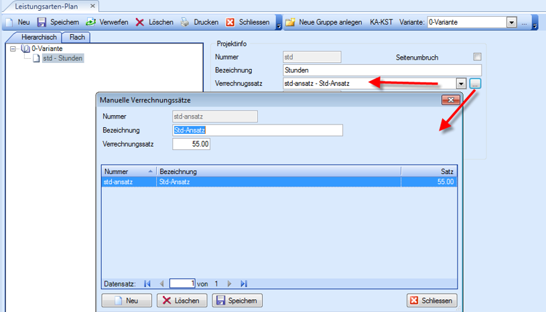Click the Projektinfo Bezeichnung field

coord(382,70)
